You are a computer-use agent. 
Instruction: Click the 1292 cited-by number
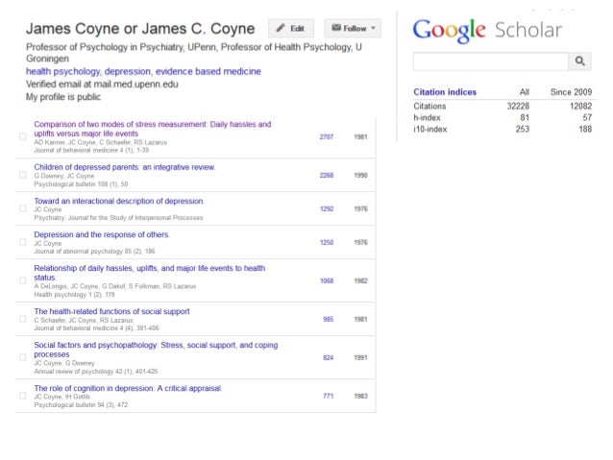(x=327, y=208)
